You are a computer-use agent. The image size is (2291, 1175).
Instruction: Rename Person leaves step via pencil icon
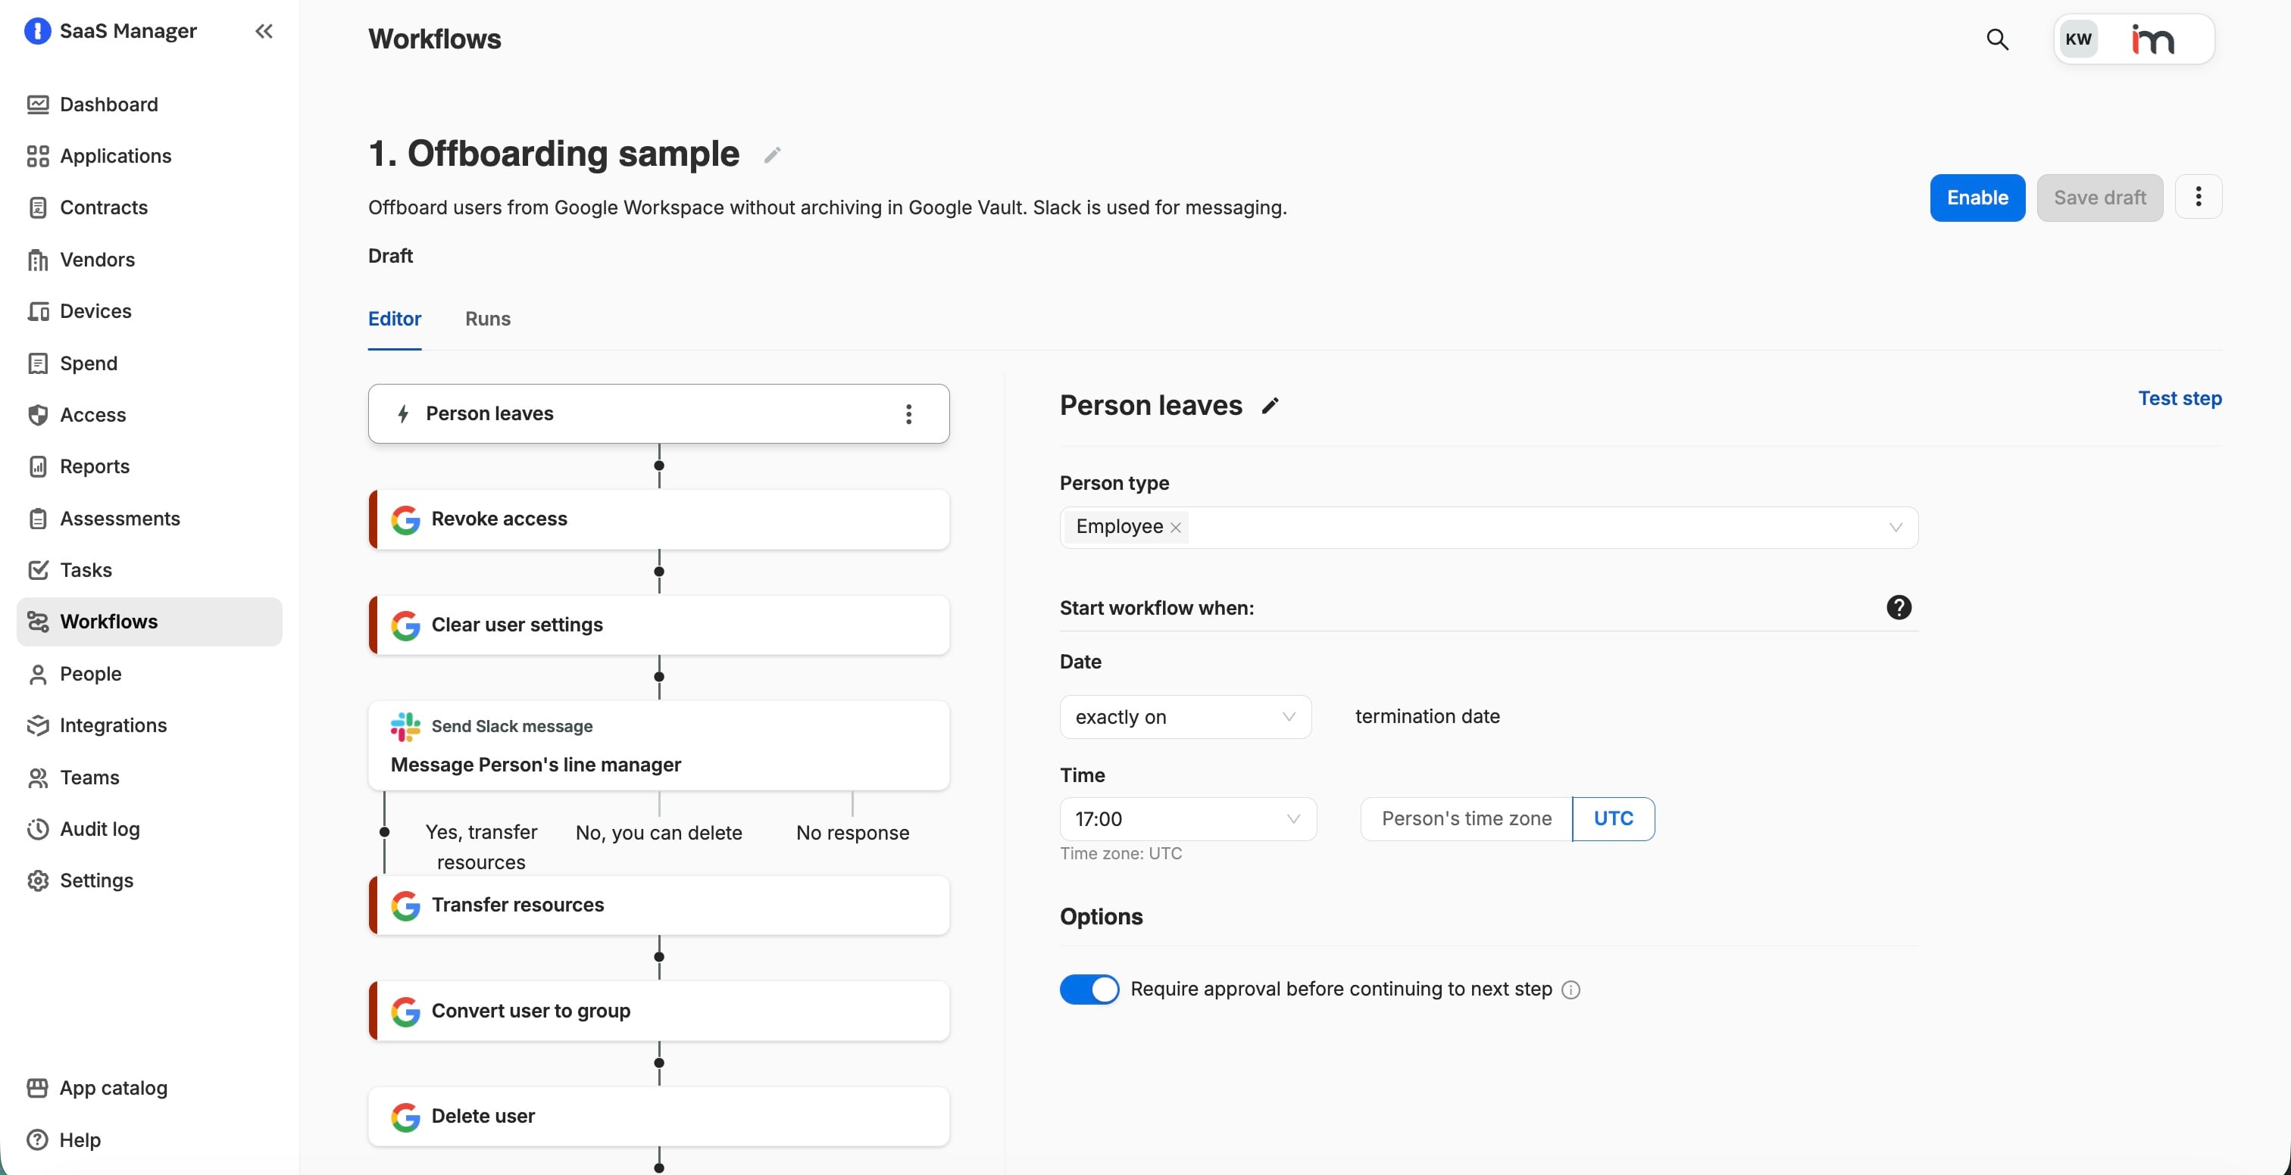coord(1270,407)
